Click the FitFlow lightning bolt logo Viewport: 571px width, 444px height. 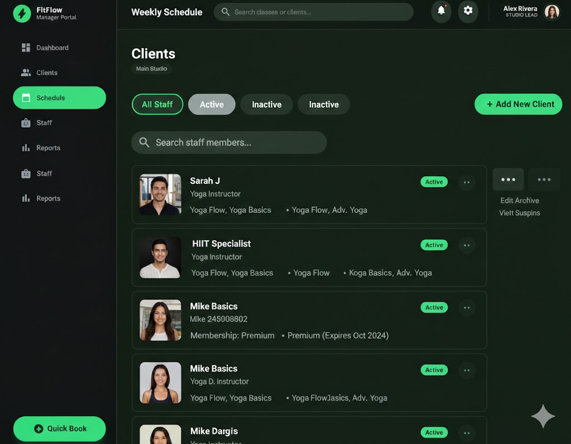[22, 13]
